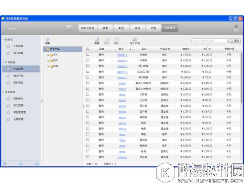
Task: Check the box for the 内侧柜 row
Action: pos(88,54)
